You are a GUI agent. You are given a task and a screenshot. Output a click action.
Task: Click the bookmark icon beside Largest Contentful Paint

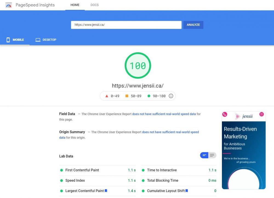tap(106, 191)
